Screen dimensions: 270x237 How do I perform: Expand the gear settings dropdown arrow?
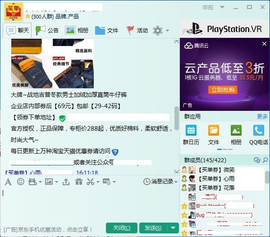click(x=167, y=31)
